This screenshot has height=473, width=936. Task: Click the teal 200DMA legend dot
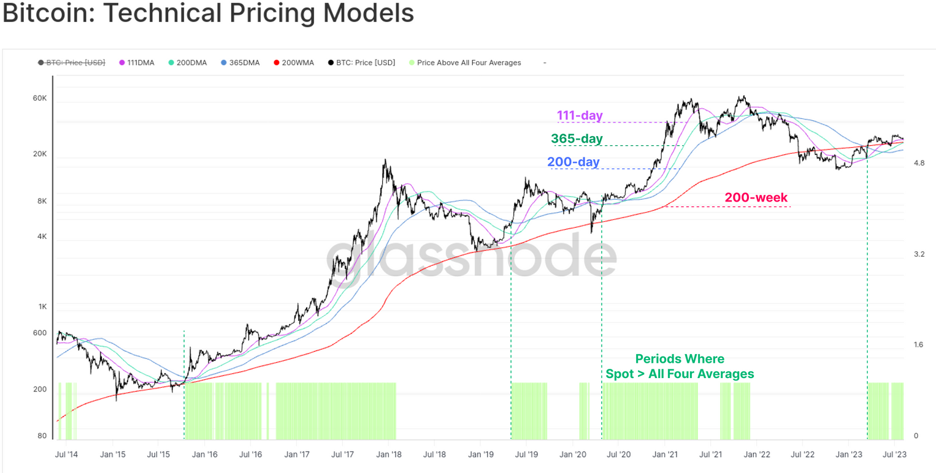(171, 62)
